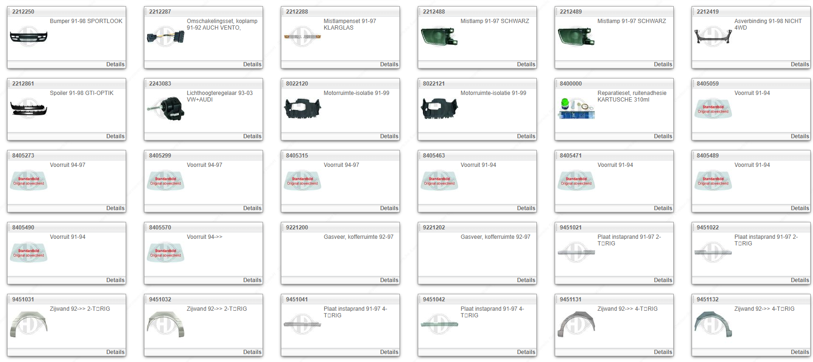Click the Bumper 91-98 SPORTLOOK product image

pyautogui.click(x=29, y=37)
